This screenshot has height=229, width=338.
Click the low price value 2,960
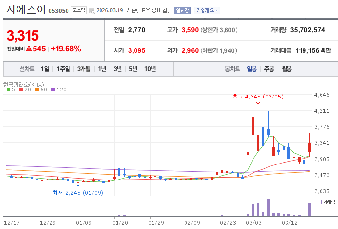coord(190,50)
